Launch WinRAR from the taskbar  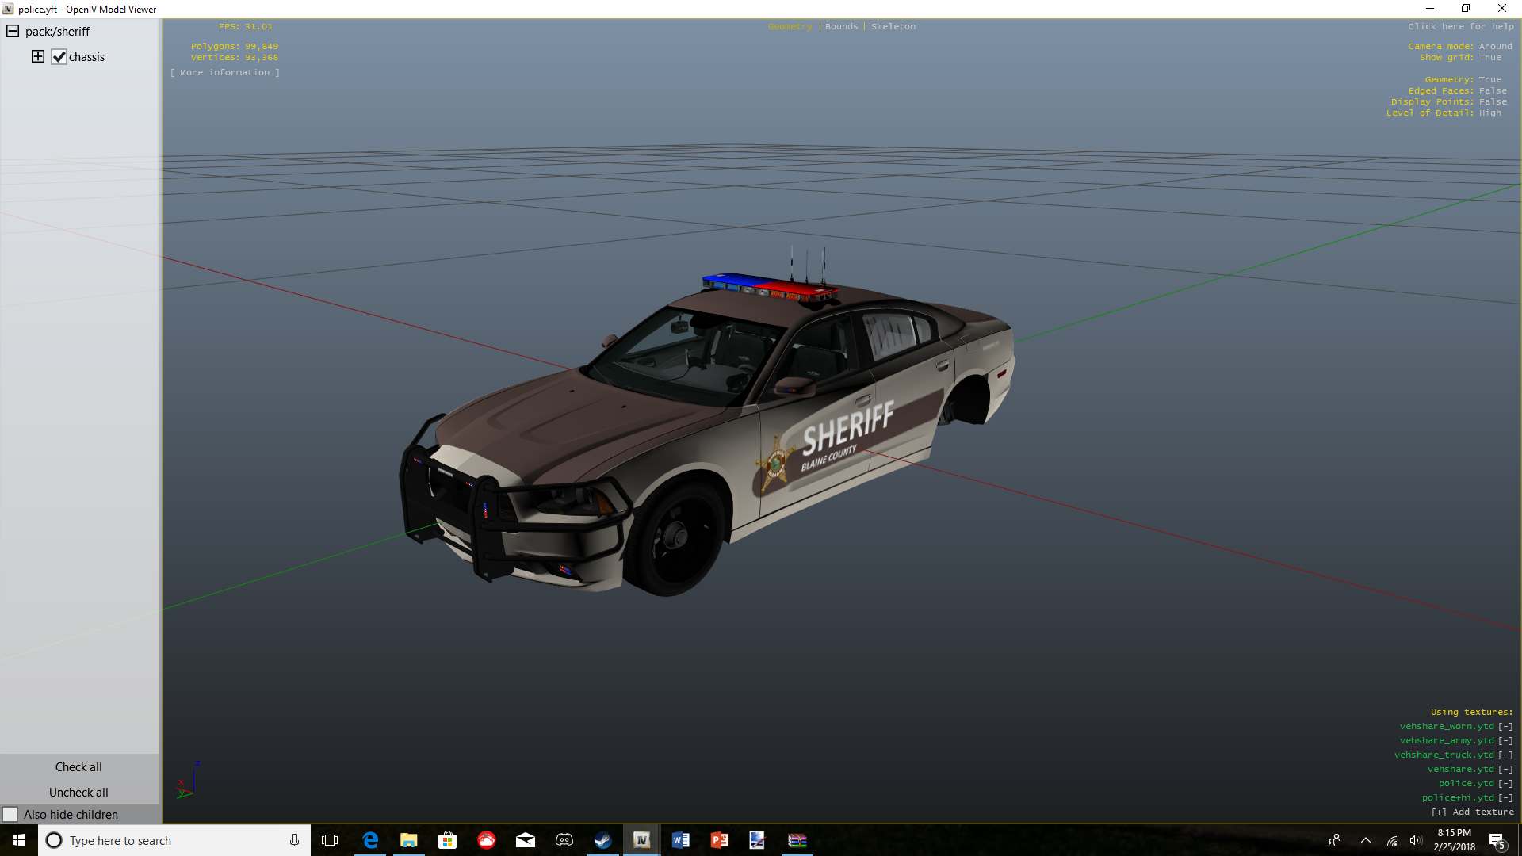(797, 840)
